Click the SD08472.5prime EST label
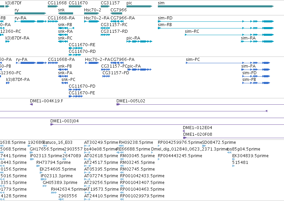The height and width of the screenshot is (201, 284). tap(219, 142)
